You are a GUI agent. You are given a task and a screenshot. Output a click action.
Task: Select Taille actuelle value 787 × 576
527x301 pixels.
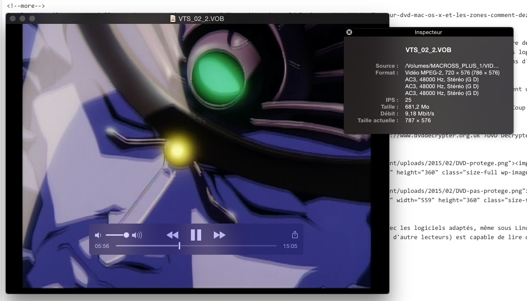(x=418, y=120)
